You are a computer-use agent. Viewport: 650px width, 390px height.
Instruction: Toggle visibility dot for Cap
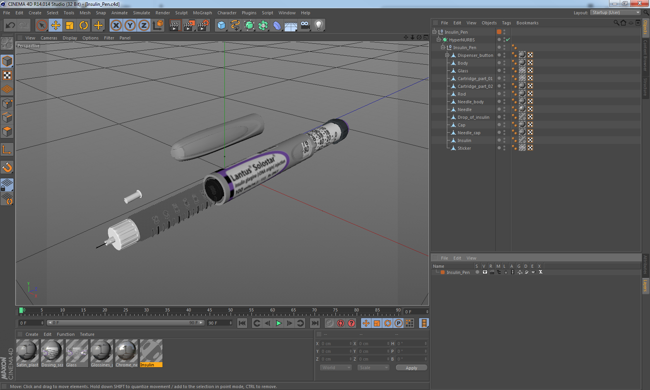pyautogui.click(x=499, y=124)
